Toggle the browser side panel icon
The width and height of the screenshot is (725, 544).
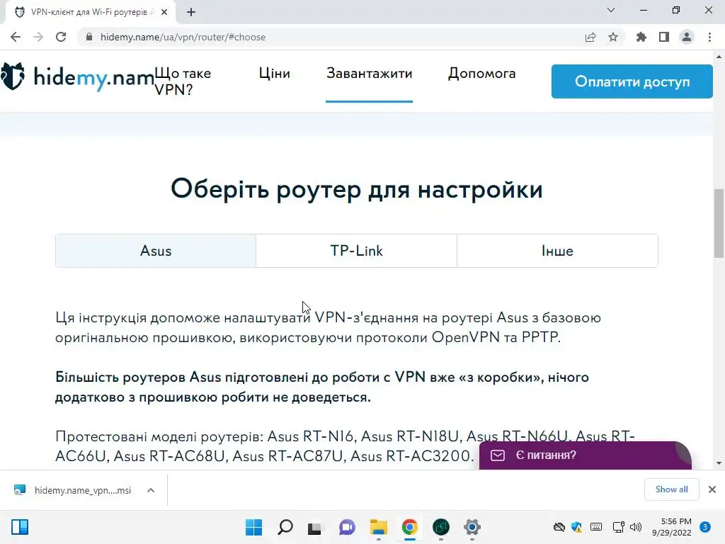664,37
